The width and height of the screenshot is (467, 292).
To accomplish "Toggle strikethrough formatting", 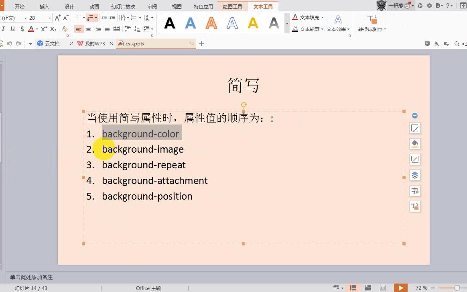I will click(x=22, y=29).
